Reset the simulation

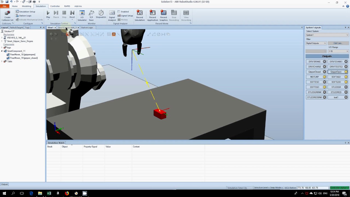(x=72, y=13)
